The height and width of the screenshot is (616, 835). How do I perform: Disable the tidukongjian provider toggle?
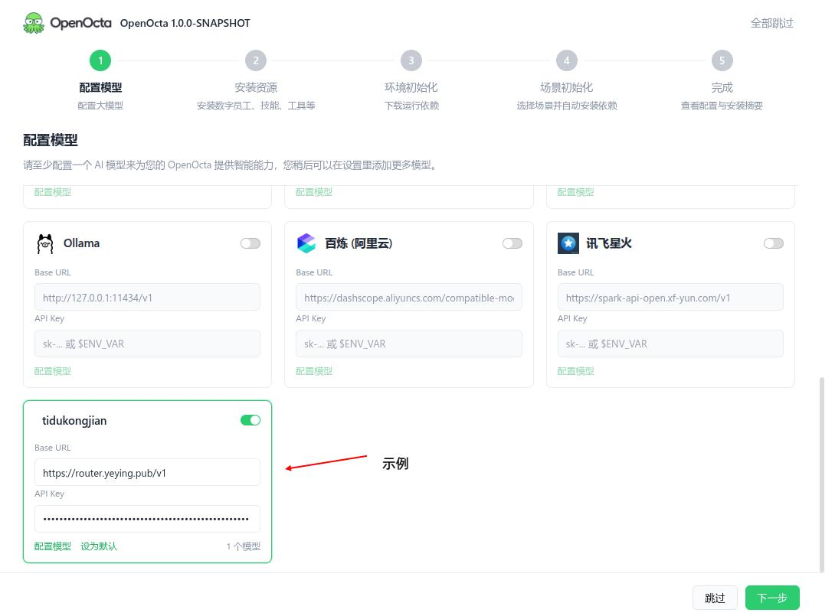tap(250, 420)
